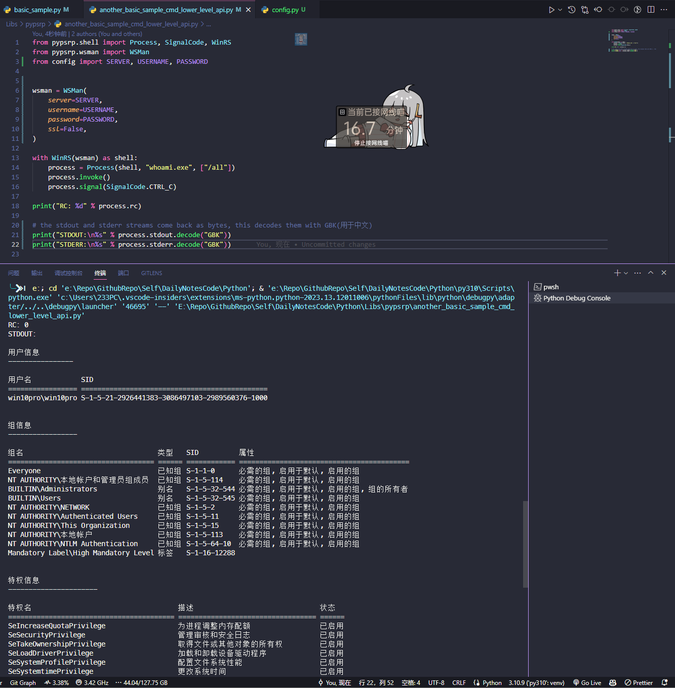Open run options dropdown next to play
The height and width of the screenshot is (688, 675).
click(560, 10)
